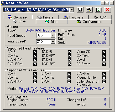Click the firmware value A300
Viewport: 115px width, 112px height.
103,30
